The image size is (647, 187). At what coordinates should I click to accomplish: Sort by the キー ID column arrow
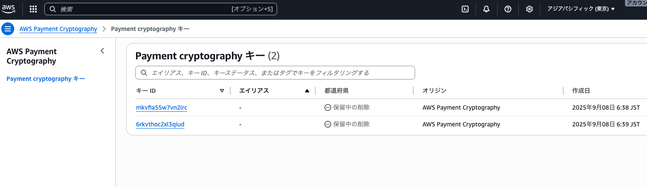pos(222,91)
